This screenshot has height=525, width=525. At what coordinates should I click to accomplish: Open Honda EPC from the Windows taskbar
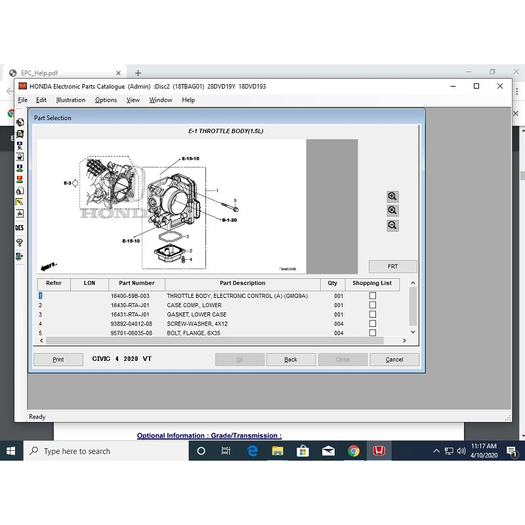[x=379, y=451]
